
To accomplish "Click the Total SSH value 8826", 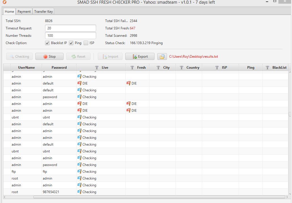I will 49,21.
